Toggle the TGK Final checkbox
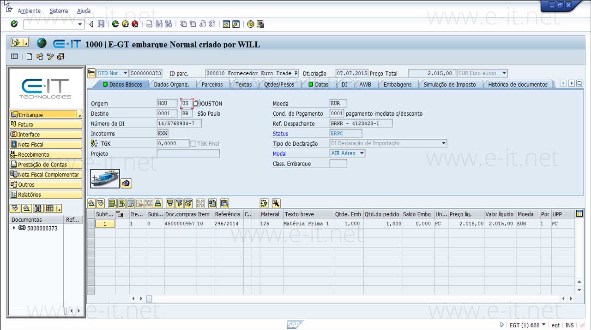591x330 pixels. click(193, 144)
